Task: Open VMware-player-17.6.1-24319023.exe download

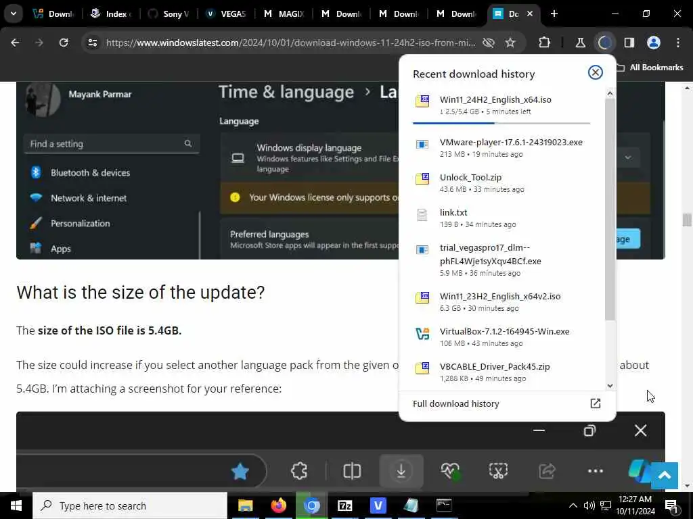Action: pyautogui.click(x=501, y=148)
